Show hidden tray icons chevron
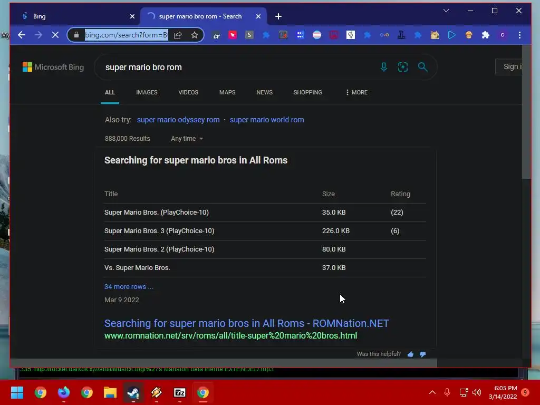 coord(432,392)
